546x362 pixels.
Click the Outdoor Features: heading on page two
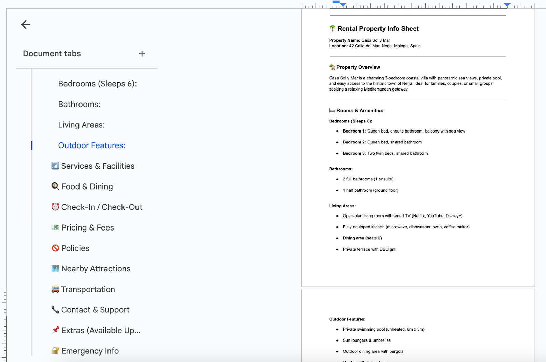tap(347, 319)
